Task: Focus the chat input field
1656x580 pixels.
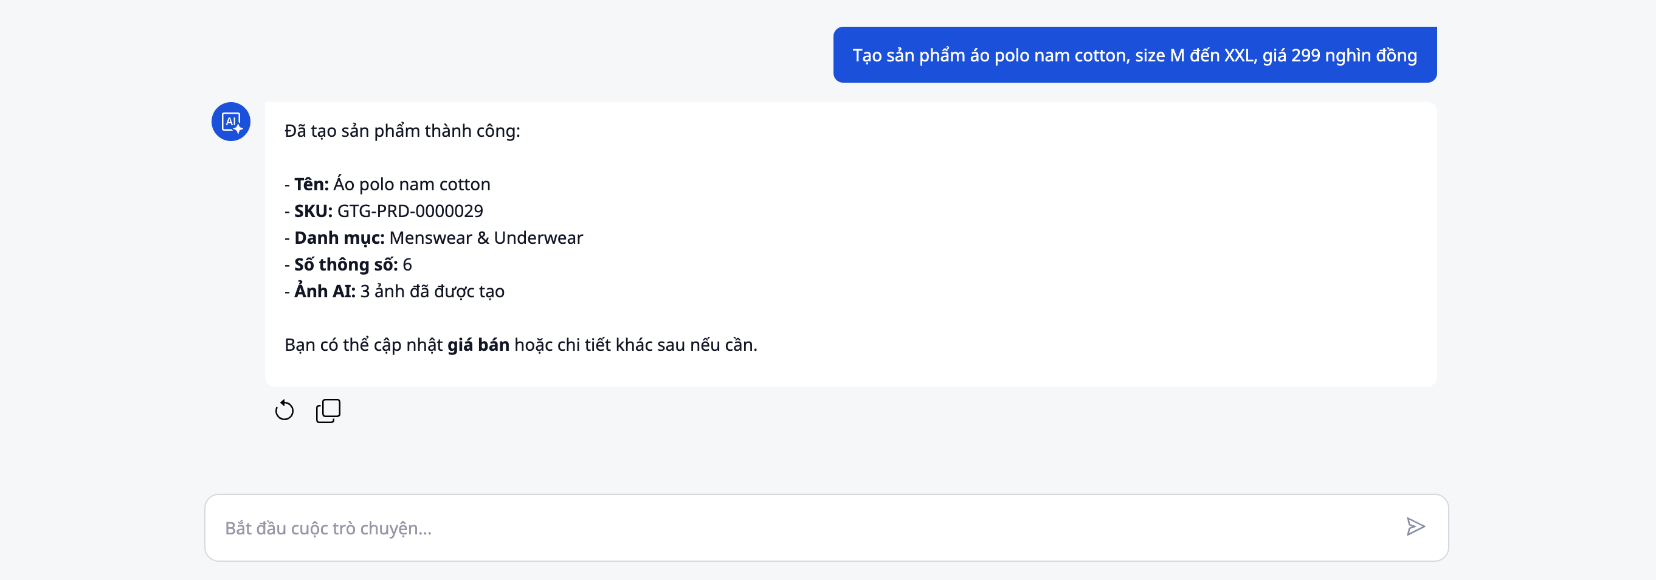Action: 804,528
